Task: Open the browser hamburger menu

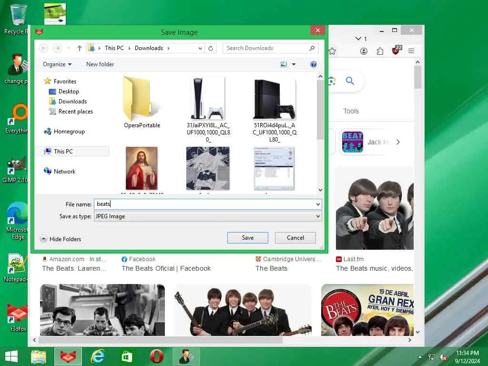Action: click(411, 51)
